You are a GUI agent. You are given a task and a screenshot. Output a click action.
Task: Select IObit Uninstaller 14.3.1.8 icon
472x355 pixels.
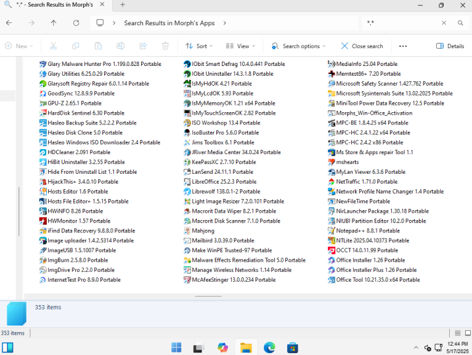pos(187,74)
